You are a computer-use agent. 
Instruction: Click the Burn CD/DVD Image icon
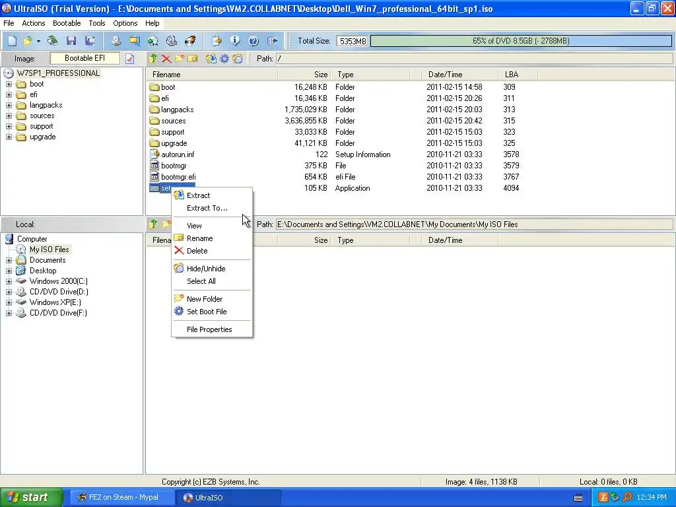tap(190, 41)
